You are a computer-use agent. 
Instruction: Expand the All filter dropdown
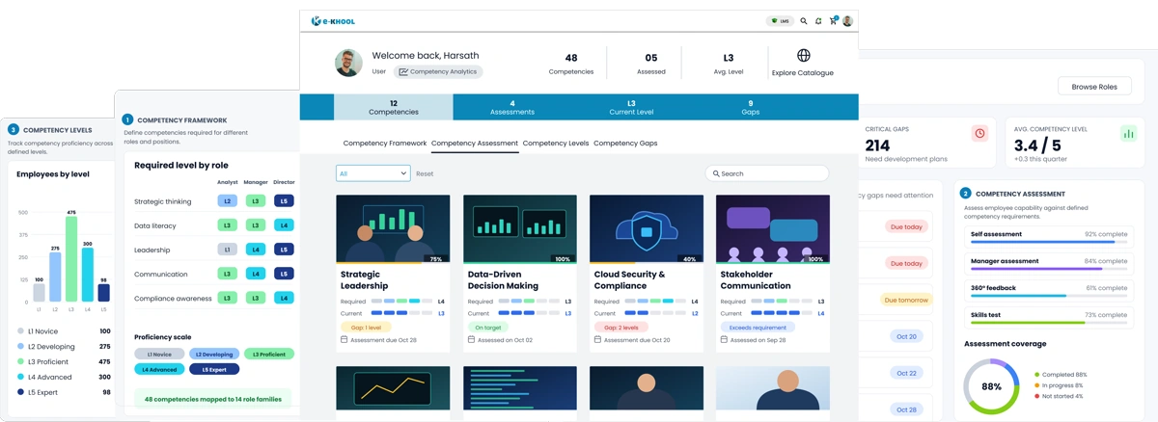(372, 173)
